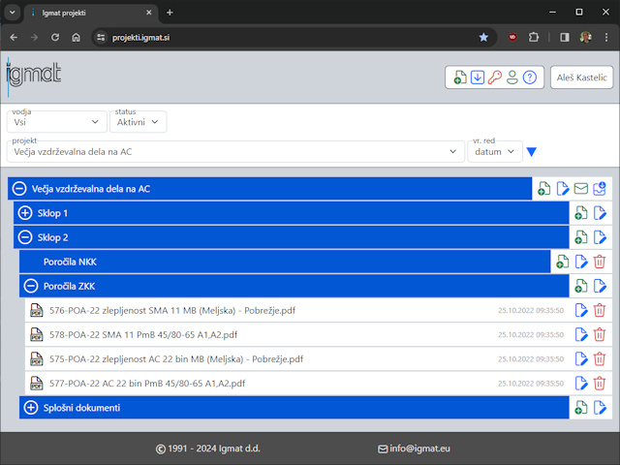Open a new browser tab
Viewport: 620px width, 465px height.
pyautogui.click(x=170, y=13)
